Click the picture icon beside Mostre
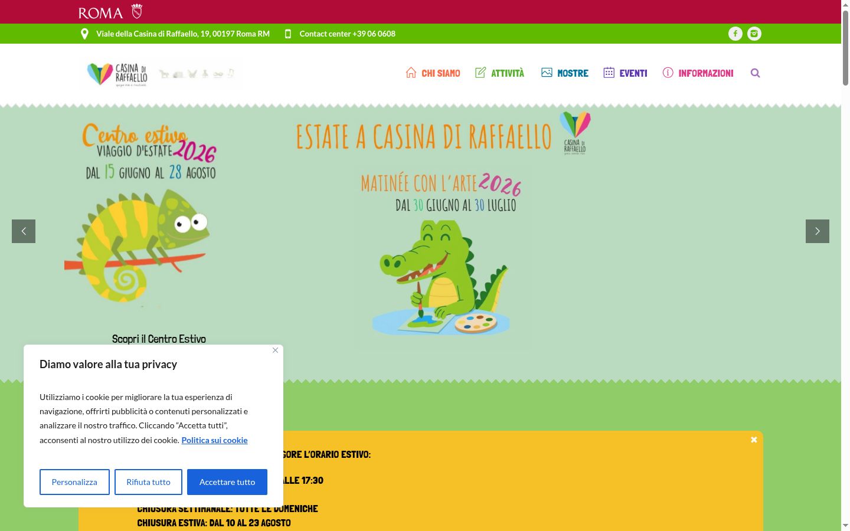 click(547, 73)
